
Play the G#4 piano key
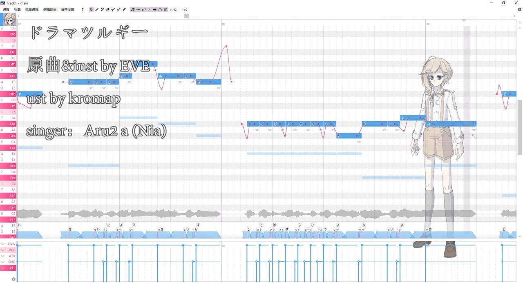(x=8, y=136)
